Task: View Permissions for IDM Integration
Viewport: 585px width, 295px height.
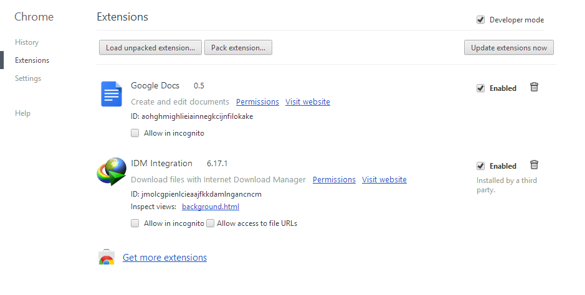Action: pos(334,179)
